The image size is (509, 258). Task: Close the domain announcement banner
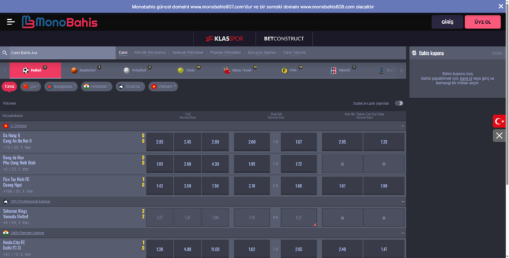point(500,6)
